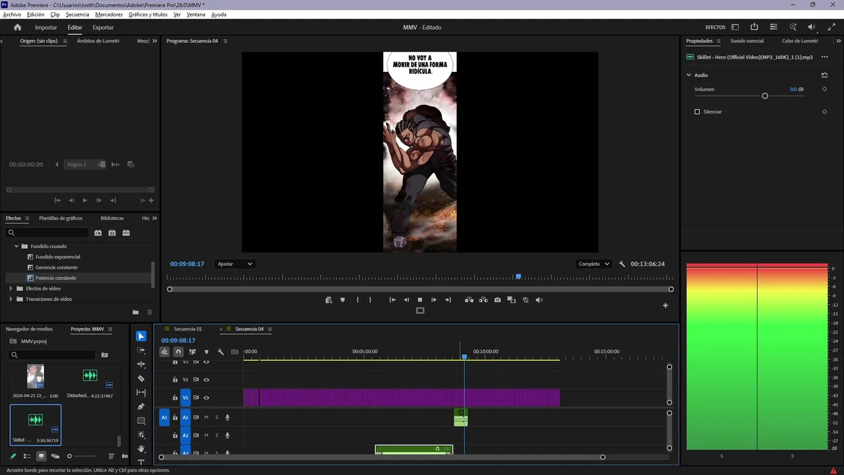Viewport: 844px width, 475px height.
Task: Toggle lock on the V1 track
Action: point(175,398)
